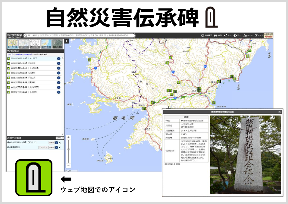The height and width of the screenshot is (204, 288).
Task: Go to 災害伝承・避難場所 breadcrumb link
Action: coord(23,54)
